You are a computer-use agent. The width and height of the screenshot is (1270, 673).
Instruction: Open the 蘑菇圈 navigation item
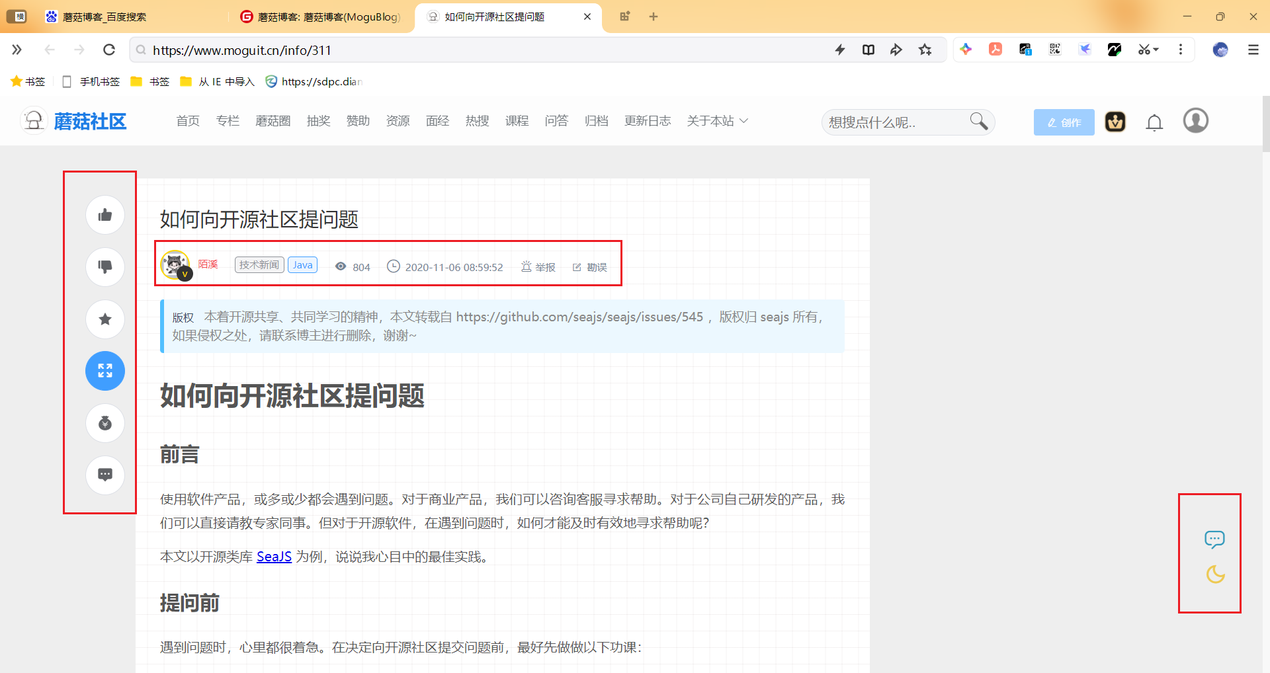tap(273, 121)
